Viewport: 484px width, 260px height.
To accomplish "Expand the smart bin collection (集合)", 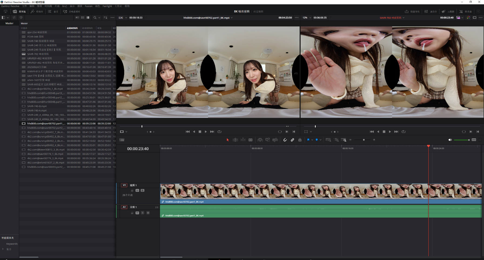I will [x=3, y=249].
